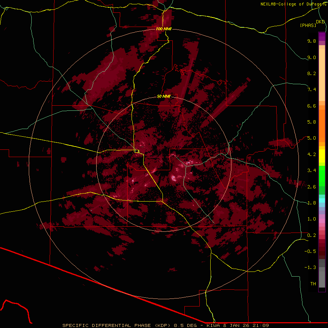This screenshot has width=328, height=328.
Task: Click the cyan segment of the color bar
Action: pyautogui.click(x=322, y=200)
